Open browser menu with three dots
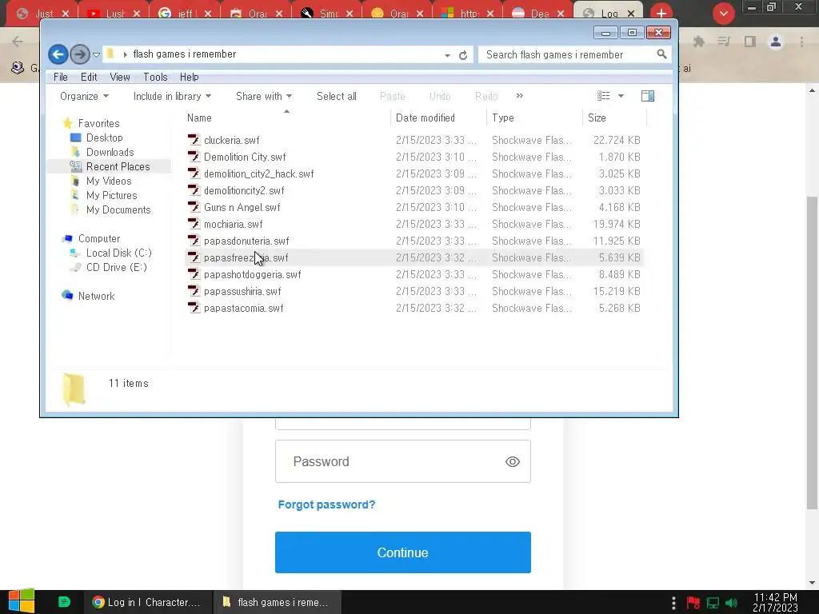 pyautogui.click(x=801, y=42)
